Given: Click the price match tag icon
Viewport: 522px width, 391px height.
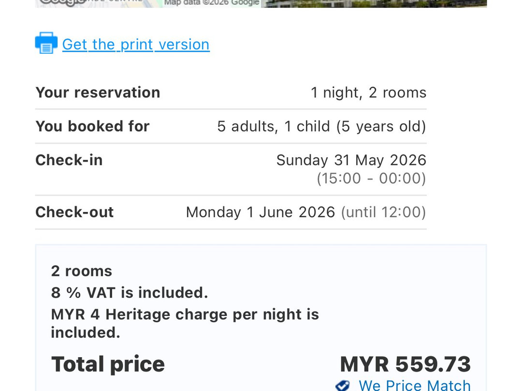Looking at the screenshot, I should [x=343, y=386].
